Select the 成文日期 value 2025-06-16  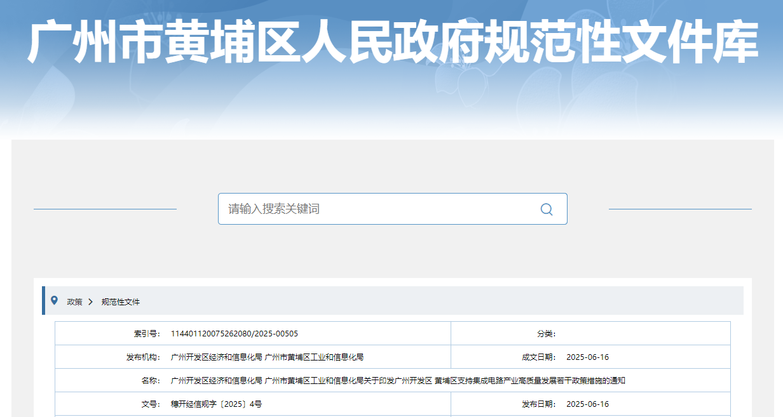pyautogui.click(x=587, y=357)
